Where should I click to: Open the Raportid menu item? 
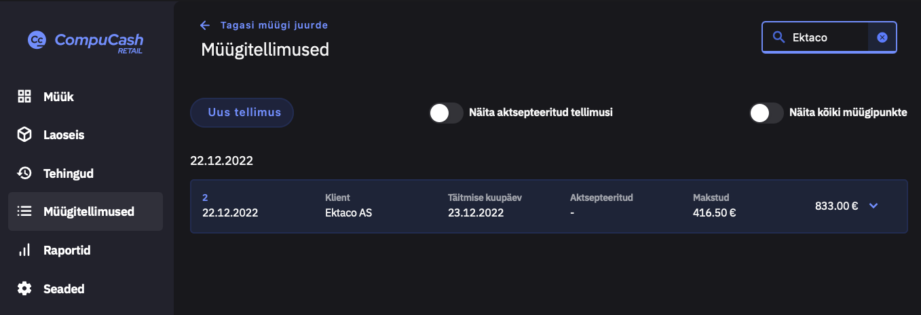coord(67,251)
